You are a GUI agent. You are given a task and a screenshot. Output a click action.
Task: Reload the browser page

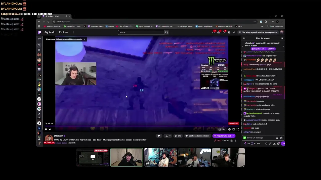[x=48, y=21]
